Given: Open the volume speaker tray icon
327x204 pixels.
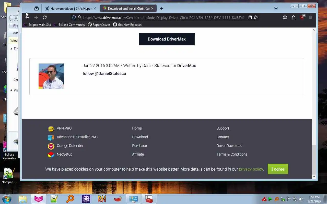Looking at the screenshot, I should [x=301, y=199].
